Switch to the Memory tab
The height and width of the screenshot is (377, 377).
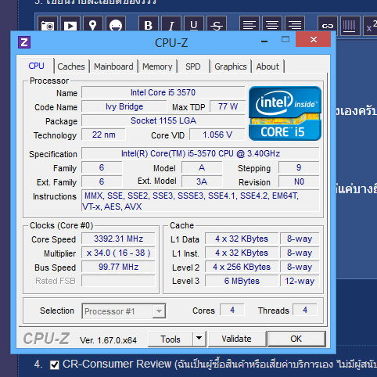tap(157, 66)
